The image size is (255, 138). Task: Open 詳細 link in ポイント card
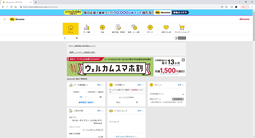coord(181,85)
